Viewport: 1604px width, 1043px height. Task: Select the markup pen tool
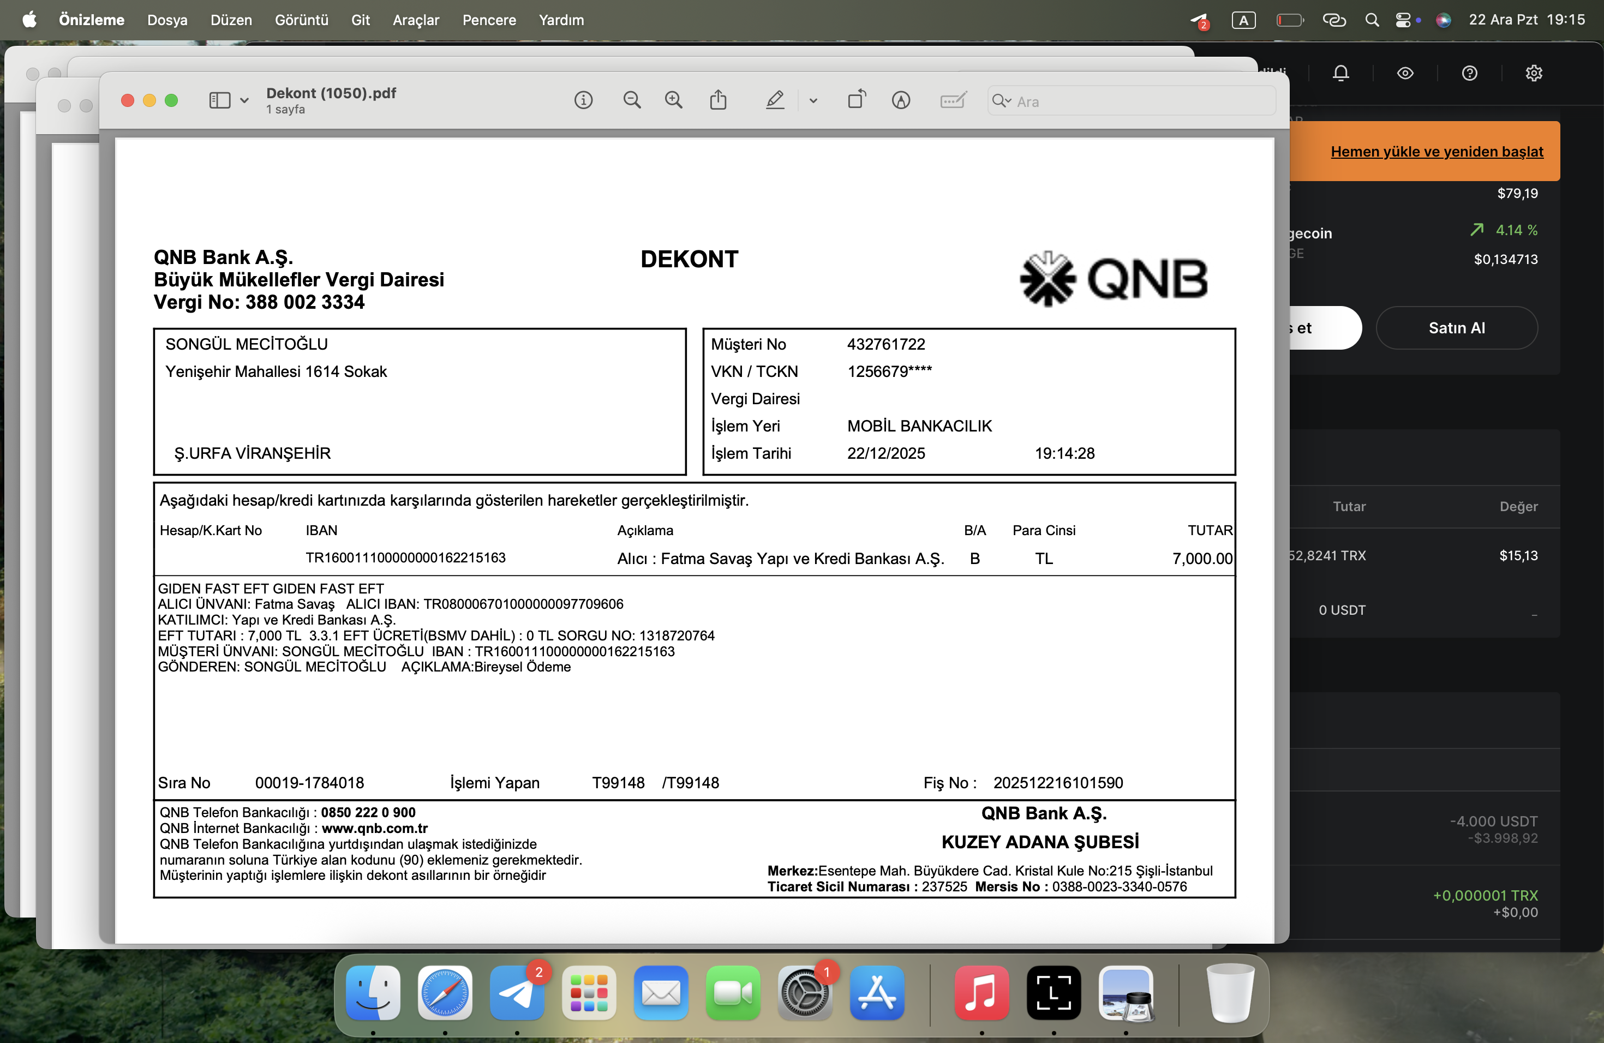pos(775,100)
